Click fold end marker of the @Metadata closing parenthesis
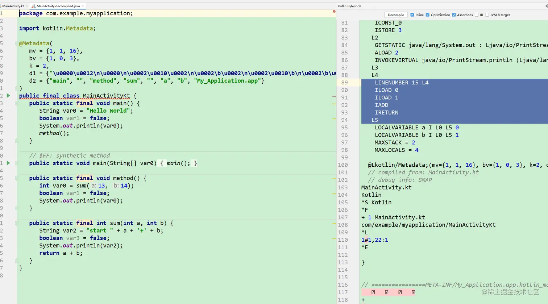This screenshot has width=548, height=304. (x=17, y=88)
